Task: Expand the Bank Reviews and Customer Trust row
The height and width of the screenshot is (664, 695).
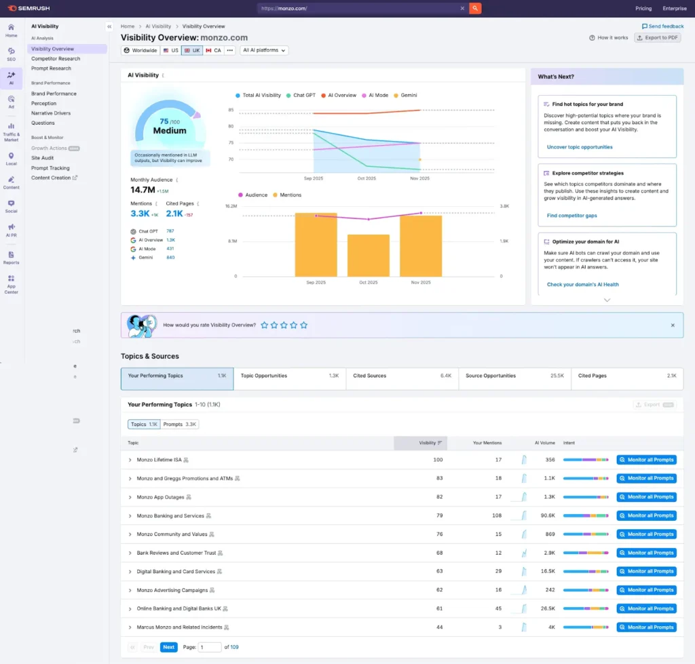Action: [130, 553]
